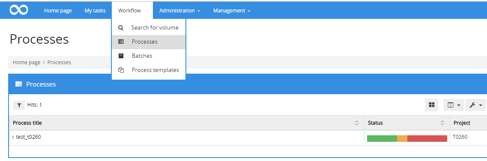
Task: Click Home page in the breadcrumb
Action: (27, 63)
